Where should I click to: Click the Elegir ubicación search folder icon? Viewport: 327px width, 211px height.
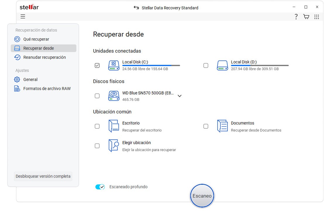tap(114, 146)
